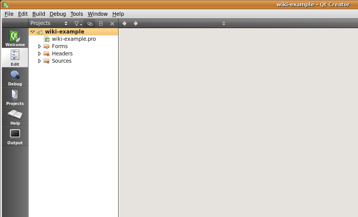Open the filter tree options
358x217 pixels.
click(78, 23)
